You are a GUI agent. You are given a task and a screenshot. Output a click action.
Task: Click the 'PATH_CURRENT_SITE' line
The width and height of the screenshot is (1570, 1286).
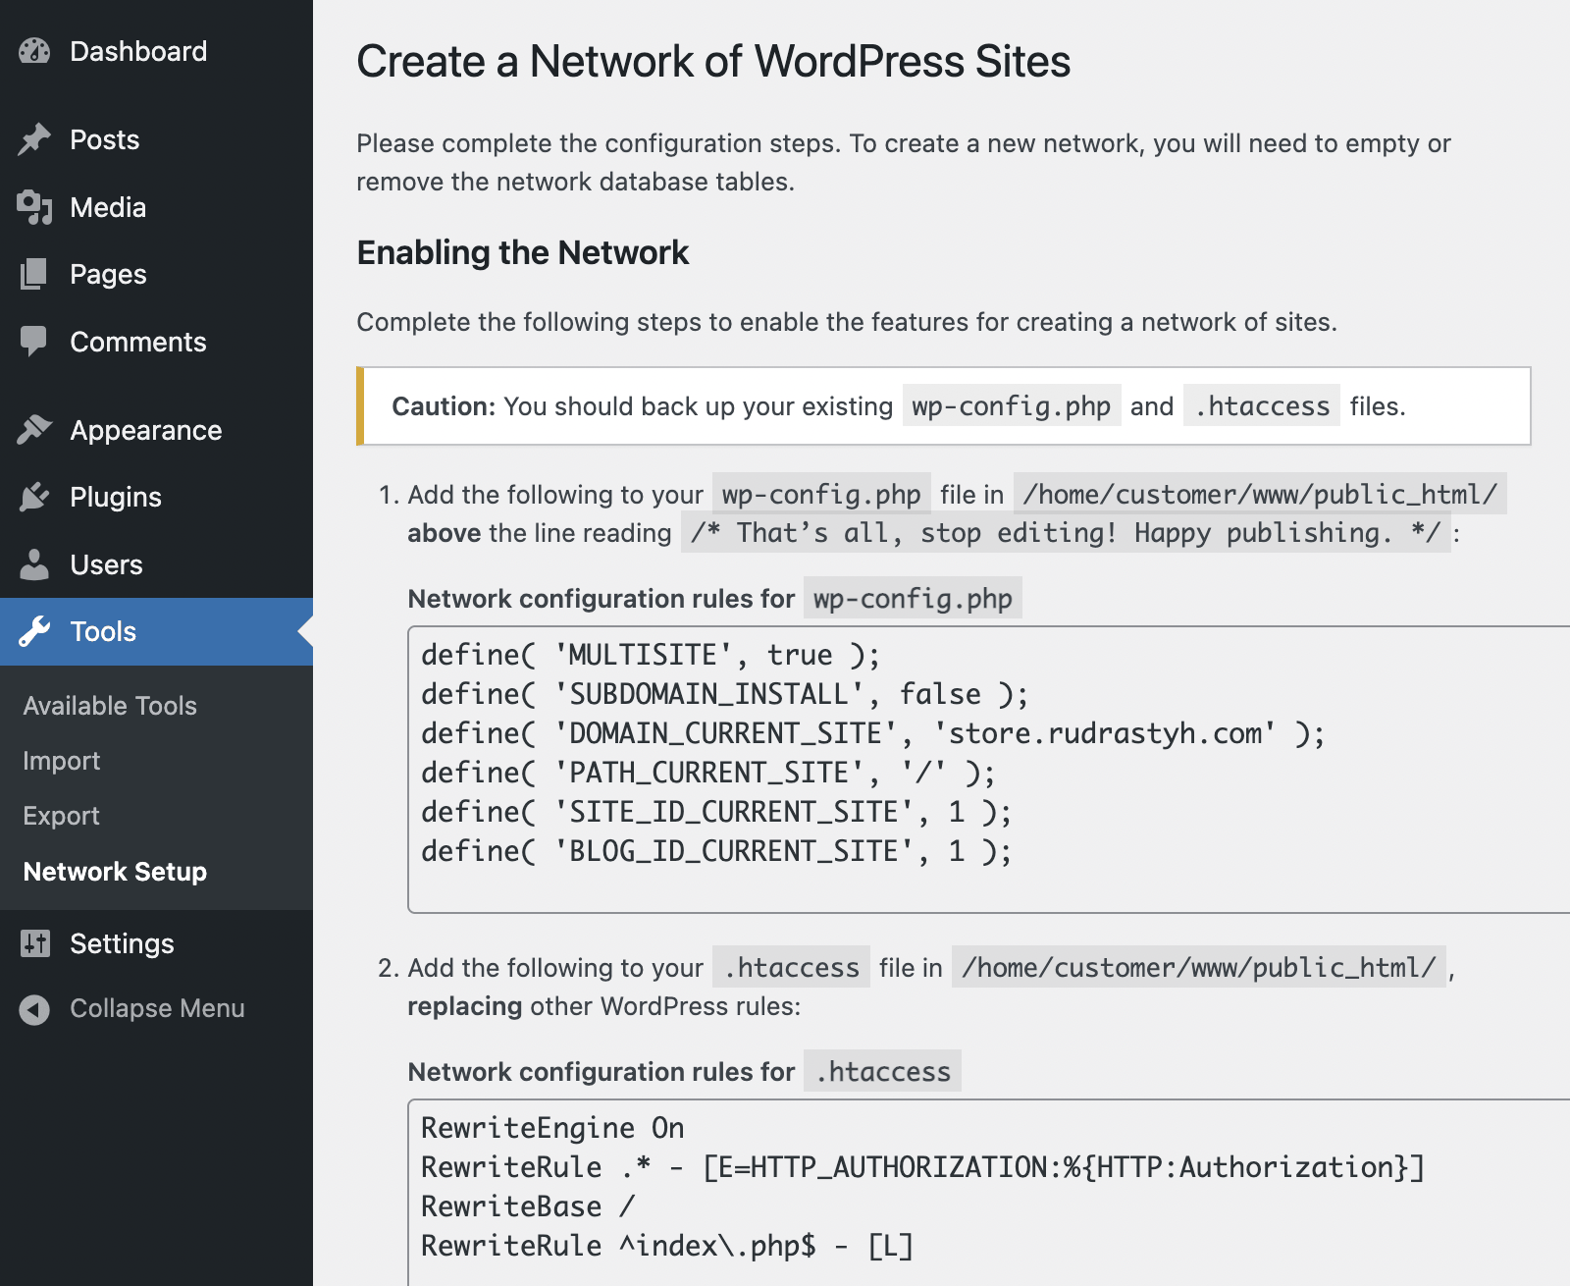click(x=708, y=773)
